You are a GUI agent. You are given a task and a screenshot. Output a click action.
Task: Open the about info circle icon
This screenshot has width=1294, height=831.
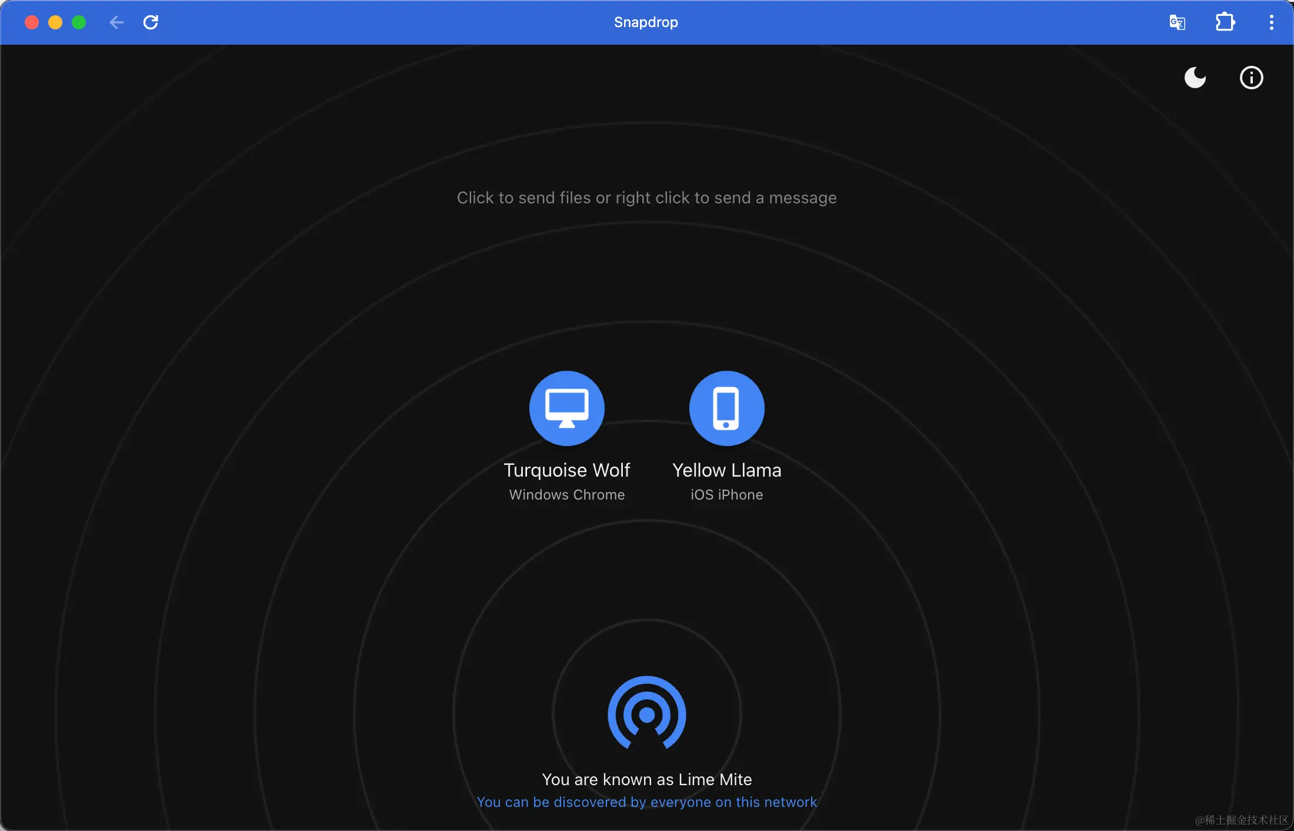pos(1251,78)
